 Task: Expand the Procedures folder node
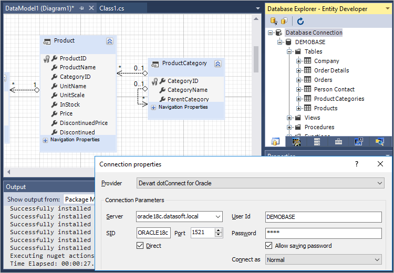tap(289, 128)
